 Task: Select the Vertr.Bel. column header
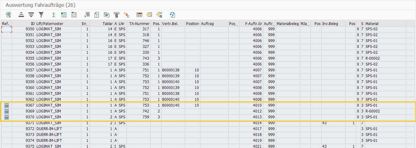coord(169,23)
